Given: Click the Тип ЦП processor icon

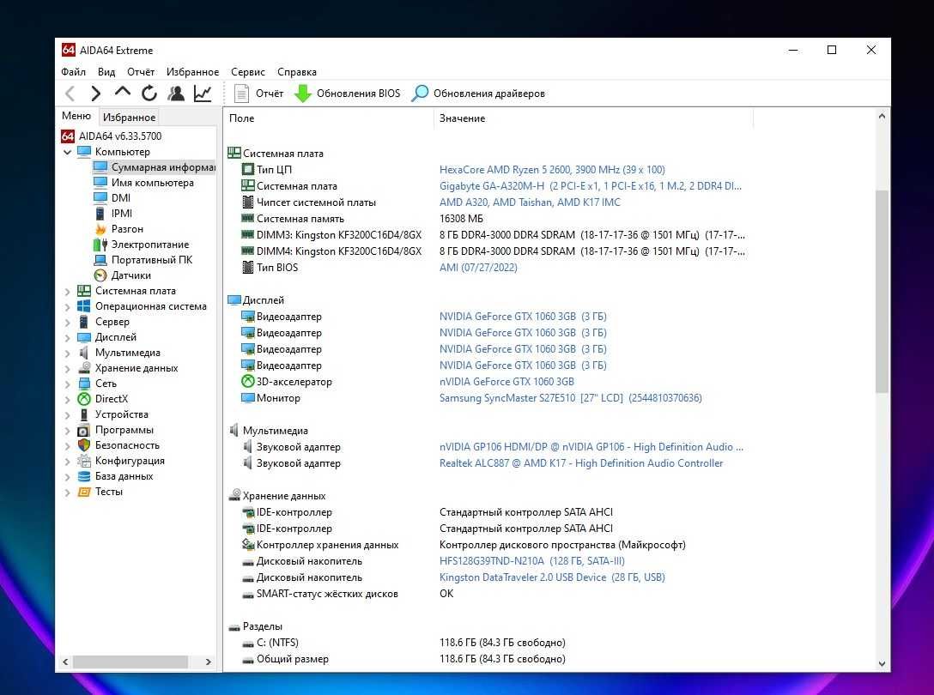Looking at the screenshot, I should tap(248, 170).
